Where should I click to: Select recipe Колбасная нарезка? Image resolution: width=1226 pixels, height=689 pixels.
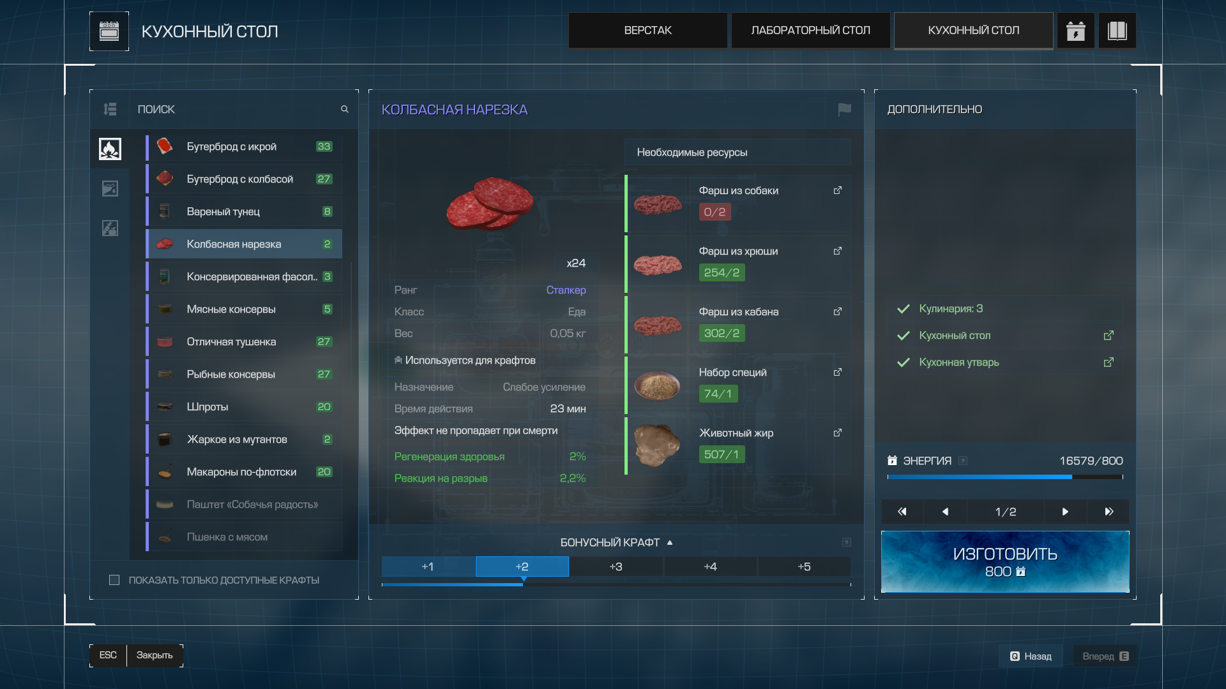pos(244,244)
